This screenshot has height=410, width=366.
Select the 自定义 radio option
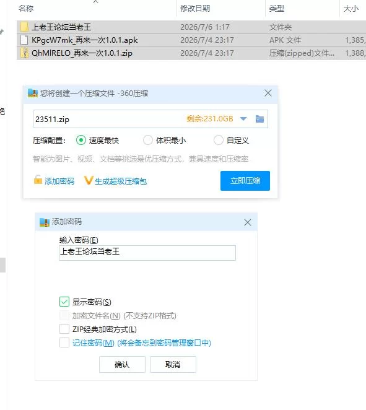218,140
